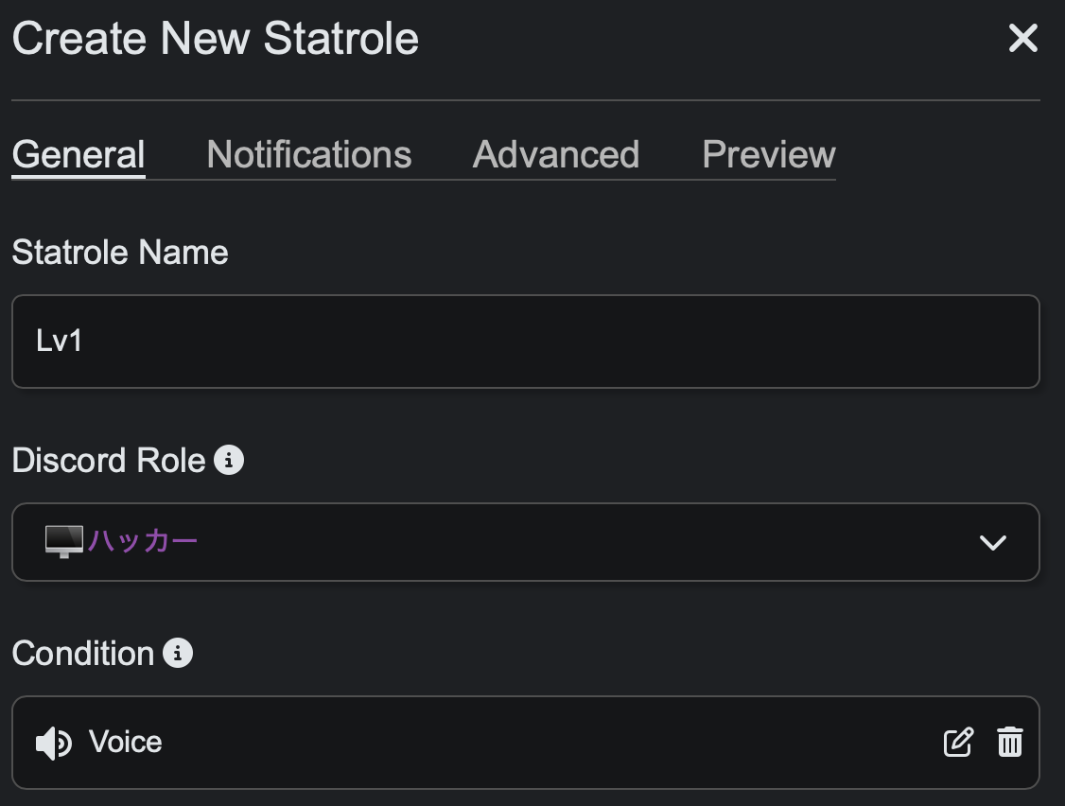Click the Create New Statrole title
The height and width of the screenshot is (806, 1065).
[x=216, y=40]
